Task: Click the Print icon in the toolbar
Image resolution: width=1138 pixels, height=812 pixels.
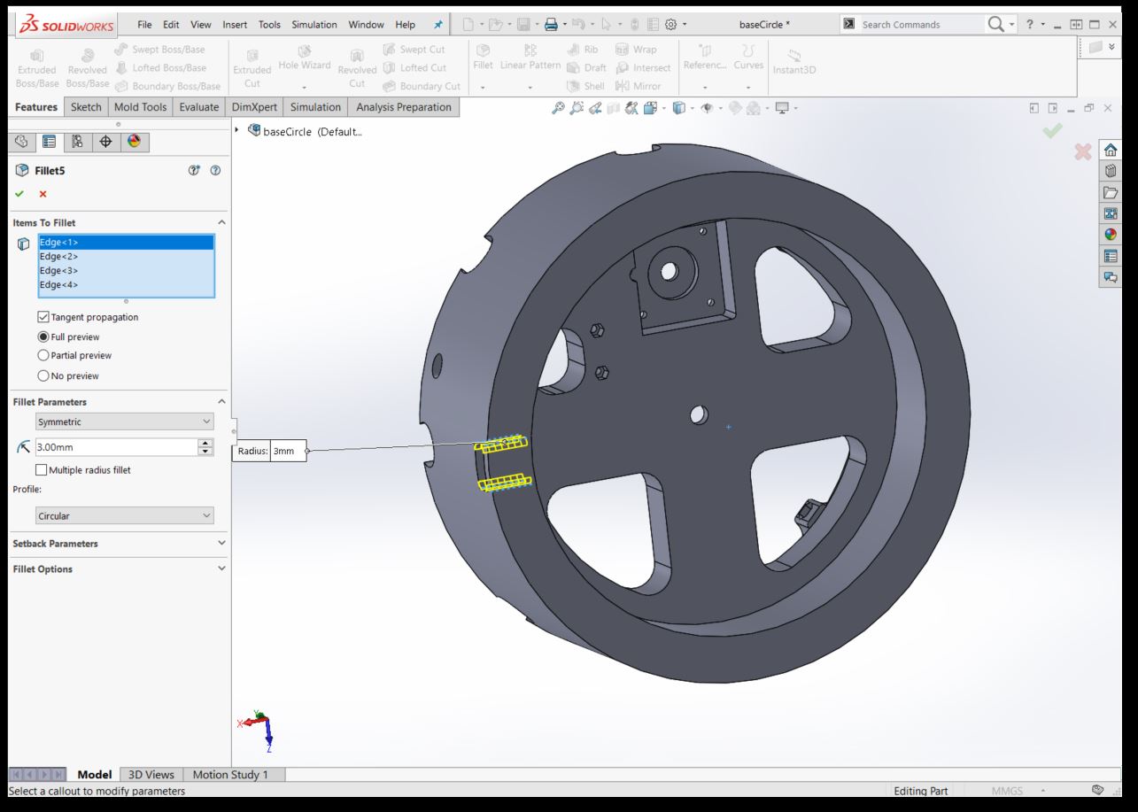Action: [x=551, y=25]
